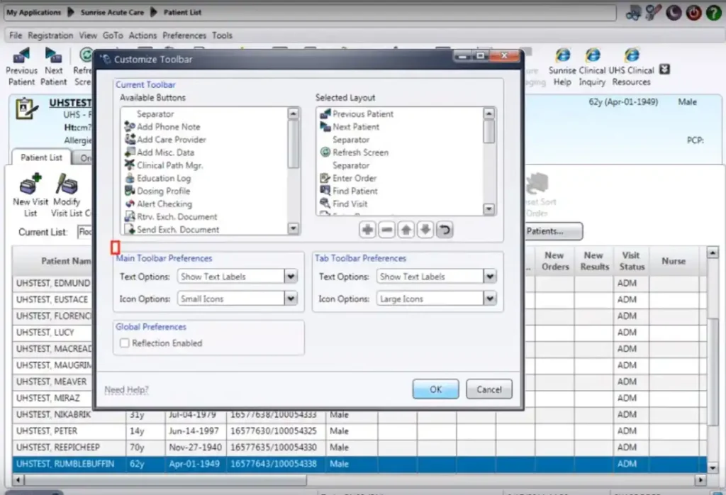Enable the Reflection Enabled checkbox
The image size is (726, 495).
pos(124,343)
